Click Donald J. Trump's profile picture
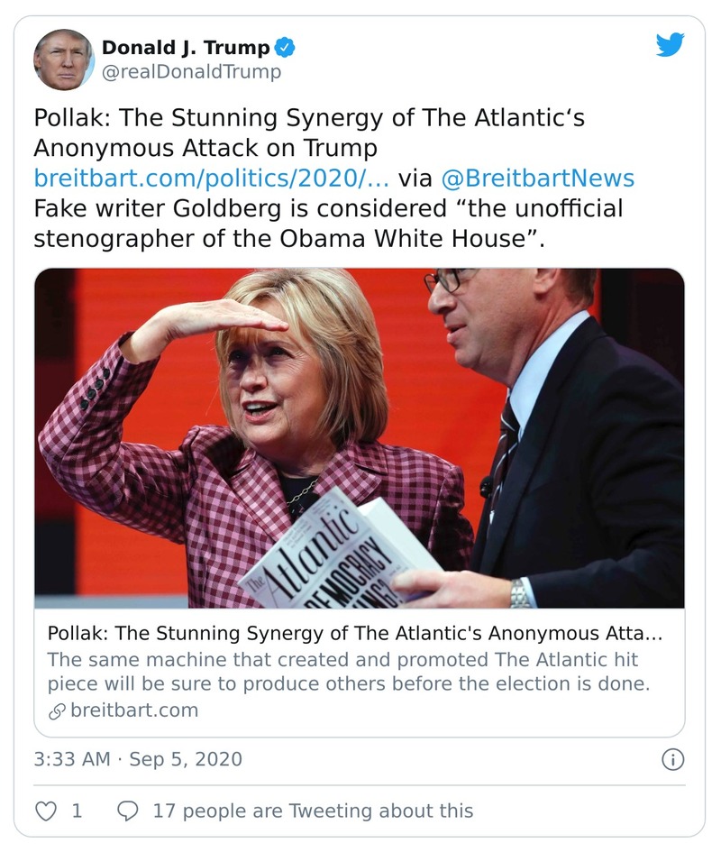Image resolution: width=721 pixels, height=852 pixels. [x=64, y=60]
